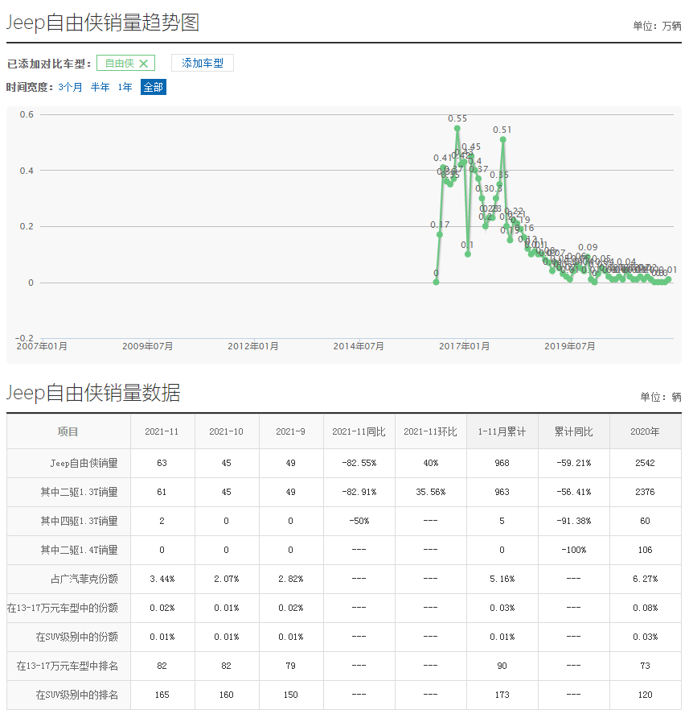Click the 添加车型 button
The image size is (693, 718).
click(202, 63)
